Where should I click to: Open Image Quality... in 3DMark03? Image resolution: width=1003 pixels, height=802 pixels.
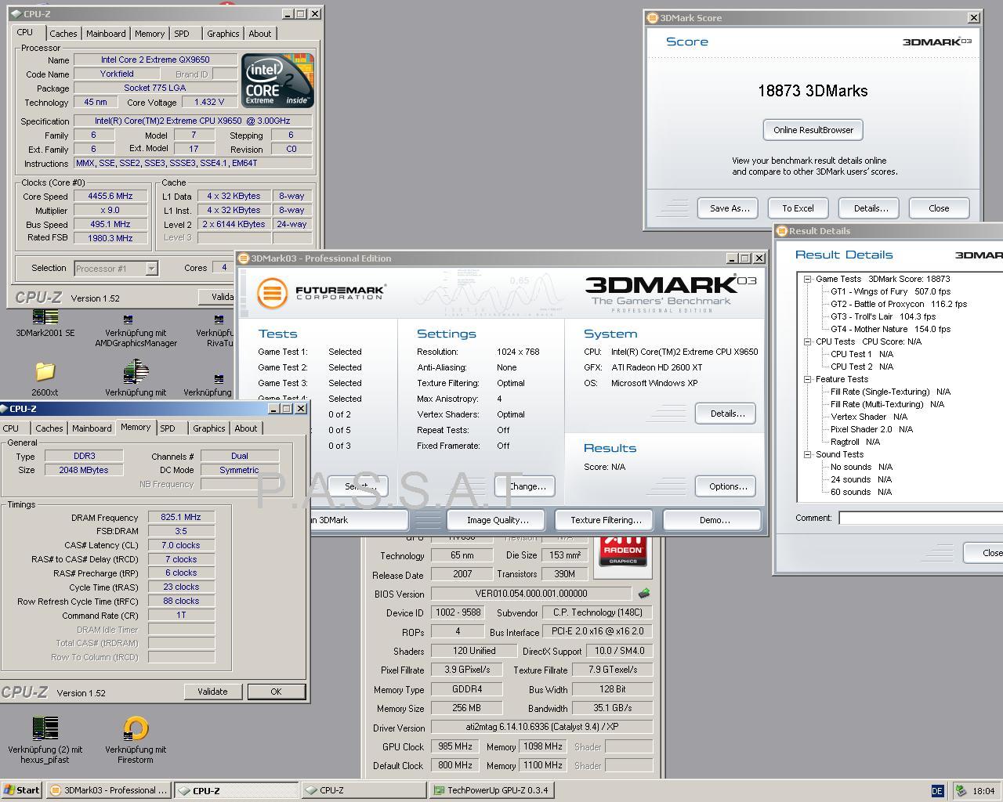pos(498,520)
